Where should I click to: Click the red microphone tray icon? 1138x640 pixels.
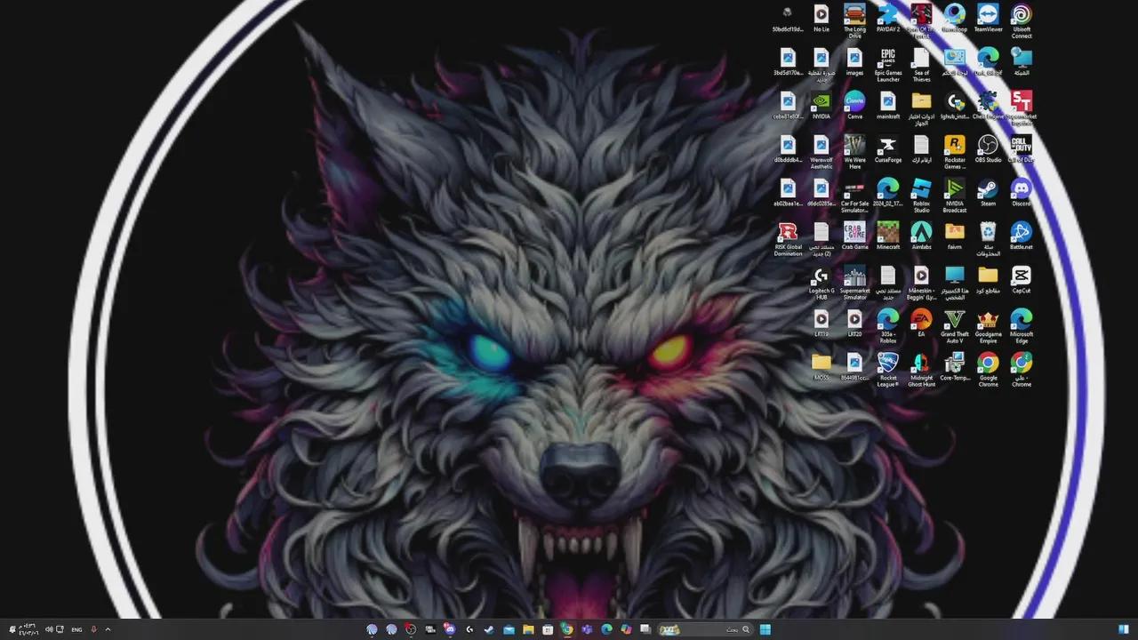tap(93, 629)
